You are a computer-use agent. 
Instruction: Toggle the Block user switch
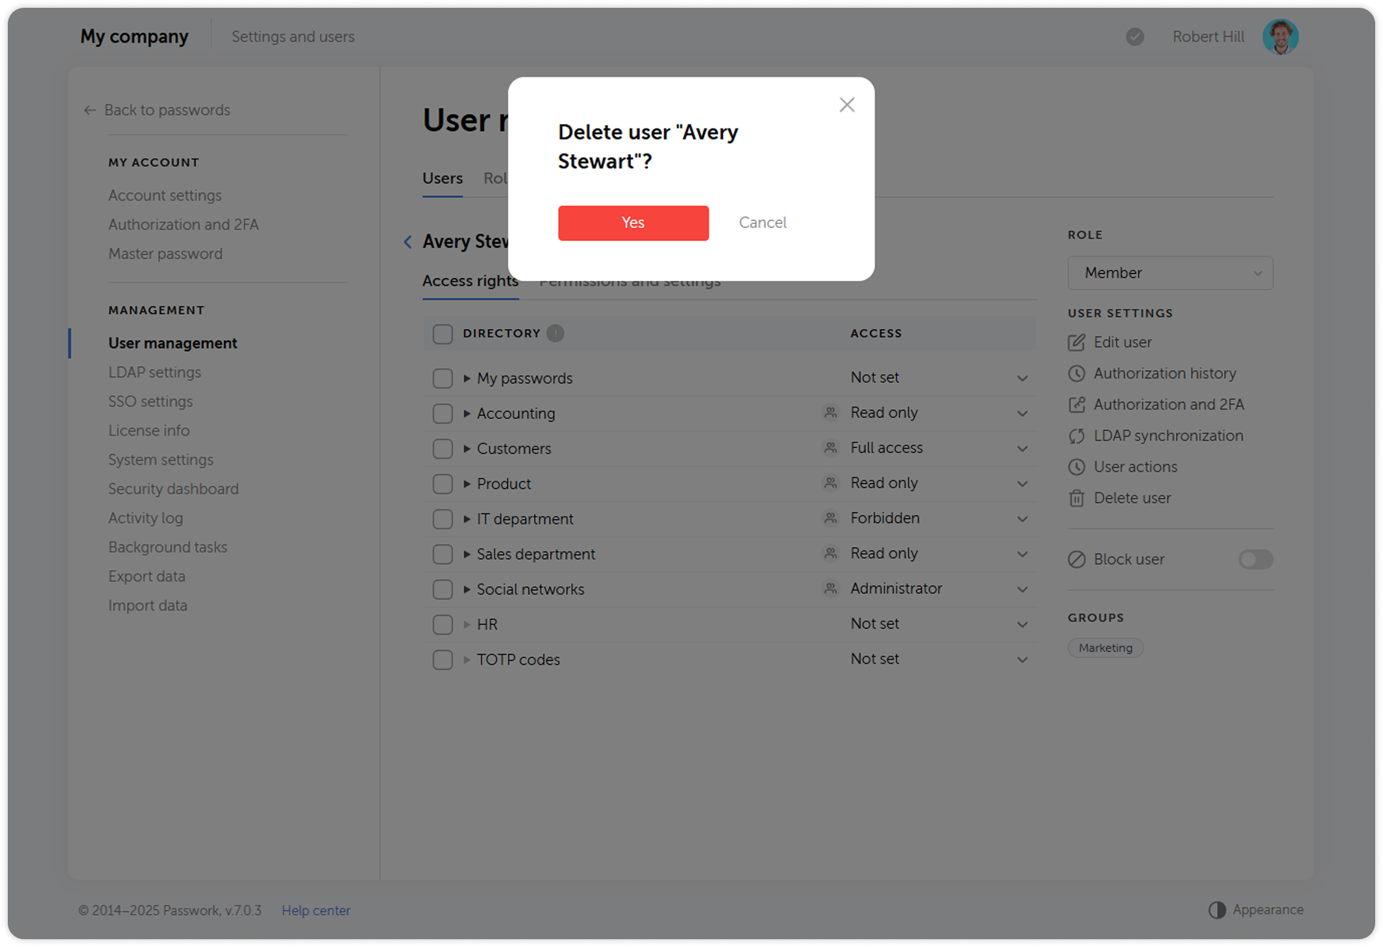1255,559
